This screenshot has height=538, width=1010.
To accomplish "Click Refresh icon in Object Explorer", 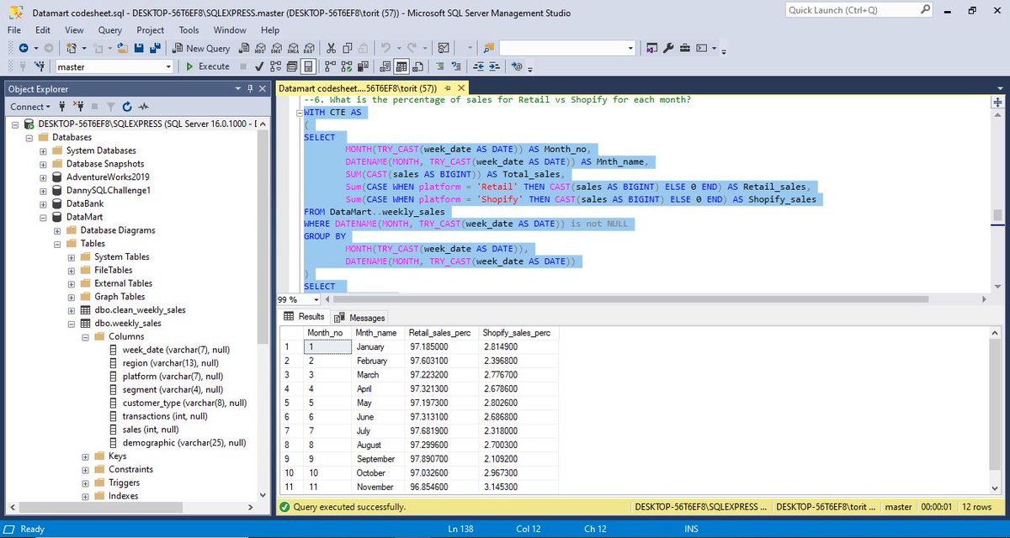I will [126, 107].
